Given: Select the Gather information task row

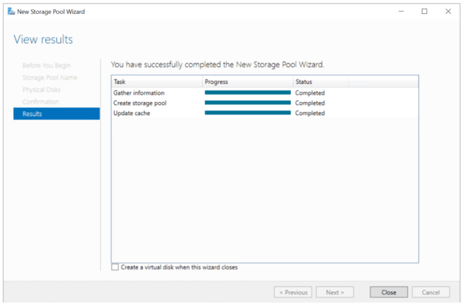Looking at the screenshot, I should [139, 93].
